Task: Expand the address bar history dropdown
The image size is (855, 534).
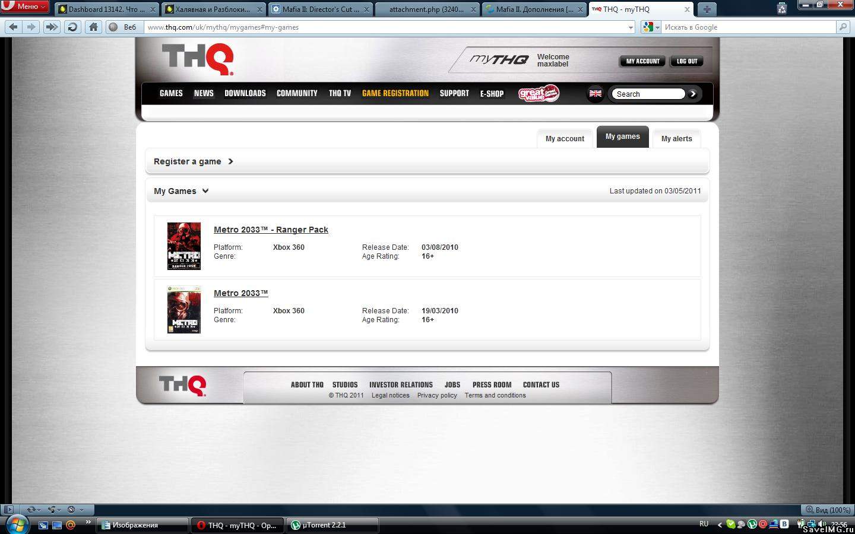Action: 631,27
